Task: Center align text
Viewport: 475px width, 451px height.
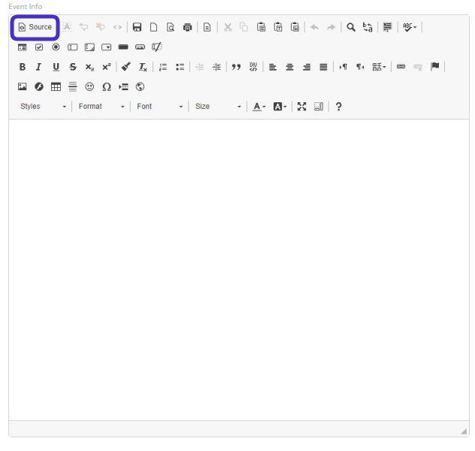Action: pyautogui.click(x=289, y=67)
